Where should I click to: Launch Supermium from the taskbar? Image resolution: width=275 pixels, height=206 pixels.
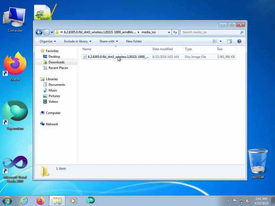pos(91,200)
